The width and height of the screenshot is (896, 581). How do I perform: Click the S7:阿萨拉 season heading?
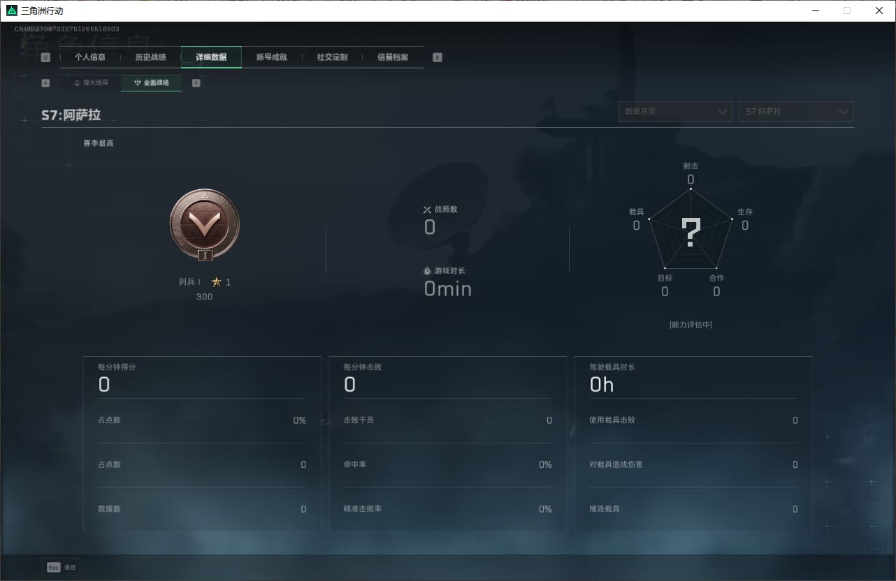tap(71, 115)
